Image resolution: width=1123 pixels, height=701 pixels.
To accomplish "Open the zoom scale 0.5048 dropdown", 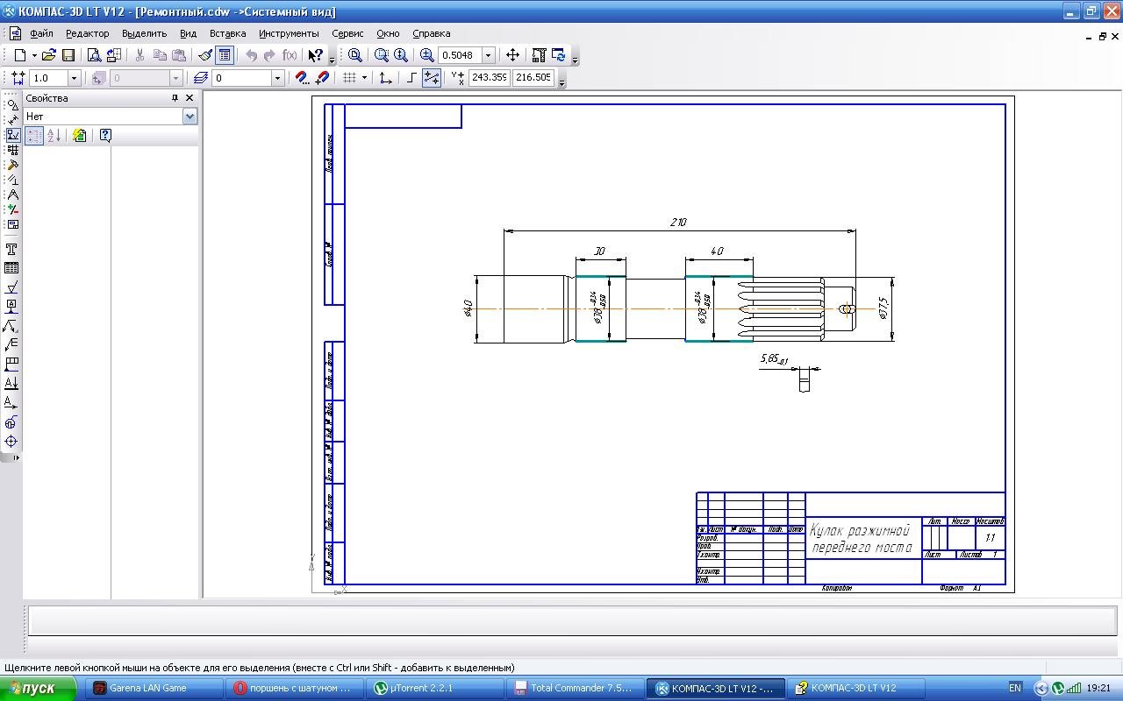I will point(489,55).
